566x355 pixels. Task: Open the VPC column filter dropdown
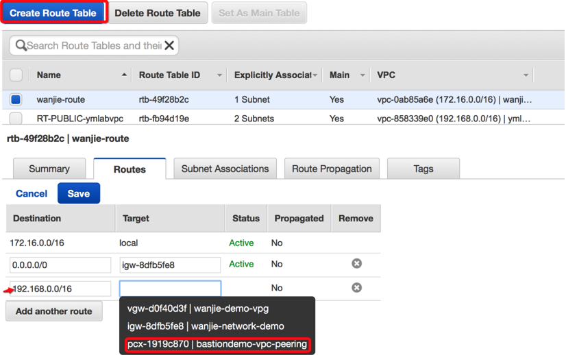(526, 75)
